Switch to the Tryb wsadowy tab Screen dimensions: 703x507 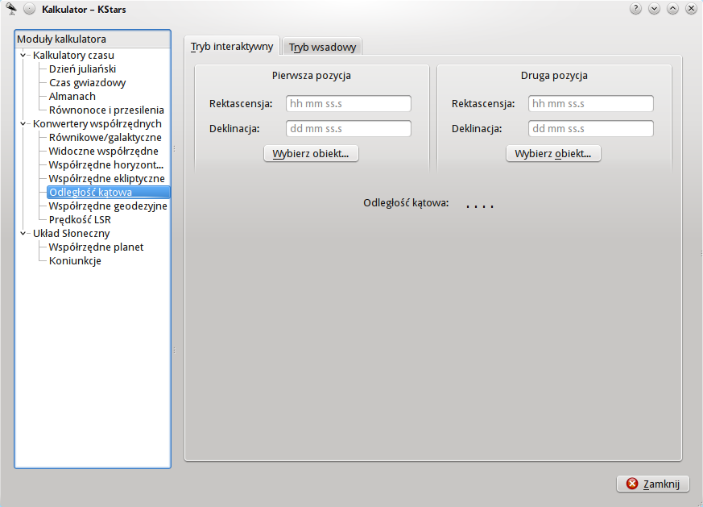(x=322, y=47)
